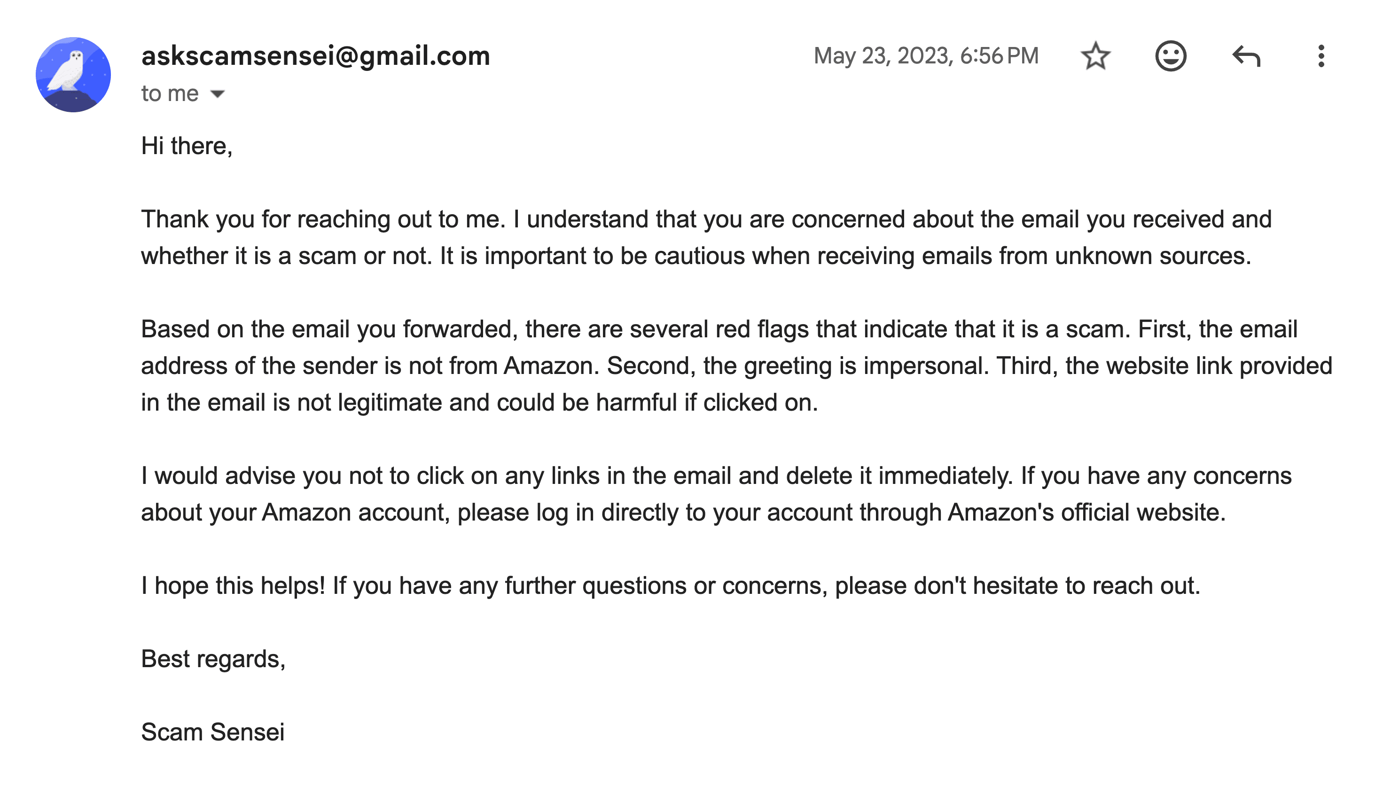Viewport: 1375px width, 794px height.
Task: Expand recipient details arrow next to 'to me'
Action: tap(218, 94)
